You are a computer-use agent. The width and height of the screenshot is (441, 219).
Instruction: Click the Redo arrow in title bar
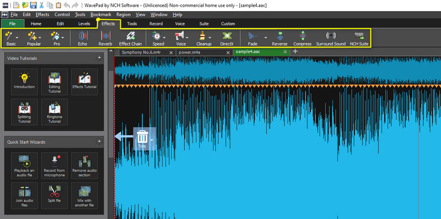coord(75,5)
